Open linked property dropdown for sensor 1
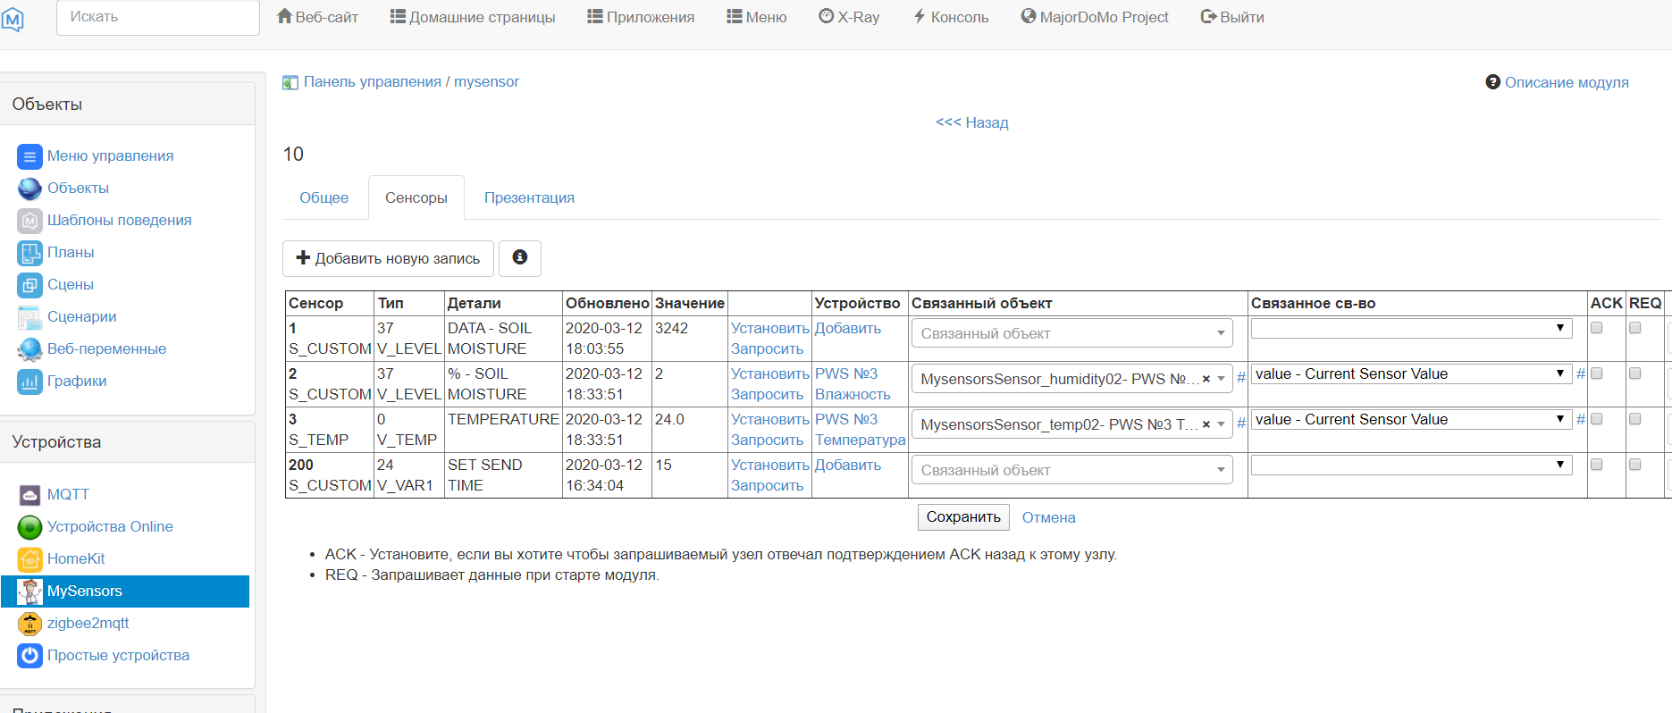 (x=1411, y=329)
